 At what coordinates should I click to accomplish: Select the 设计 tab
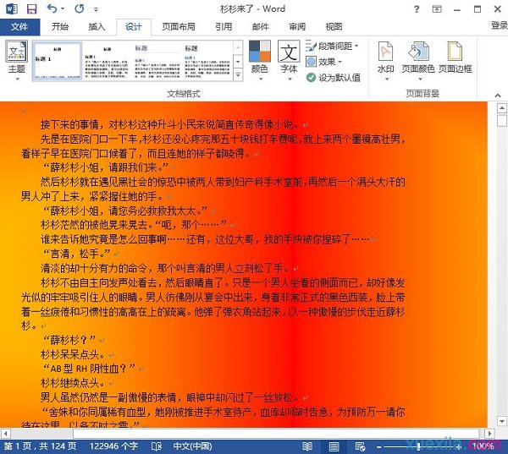pos(134,27)
